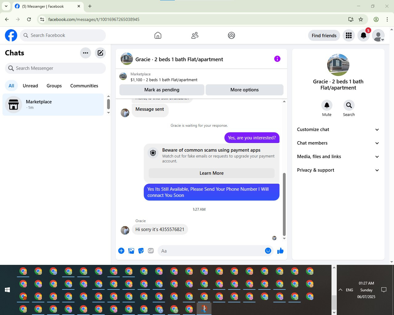Click Learn More about payment scams
Viewport: 394px width, 315px height.
(211, 173)
